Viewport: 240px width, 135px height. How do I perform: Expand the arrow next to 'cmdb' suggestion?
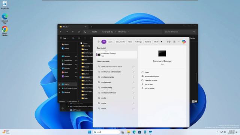[134, 98]
